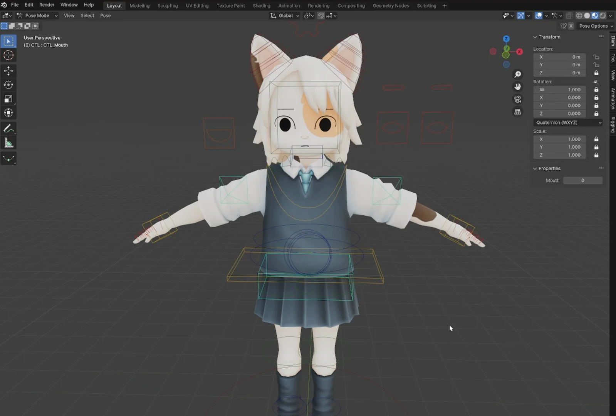Click the zoom magnifier viewport icon
Screen dimensions: 616x416
[x=518, y=74]
